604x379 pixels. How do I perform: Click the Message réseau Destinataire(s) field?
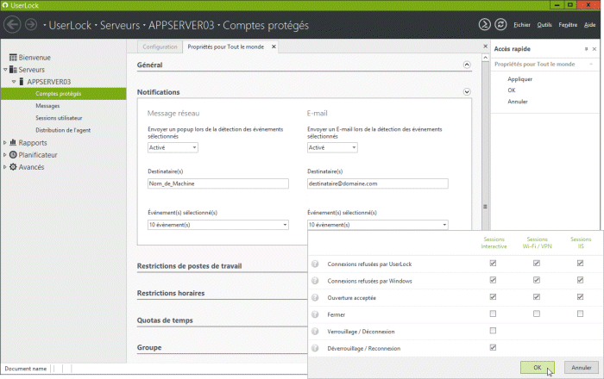218,183
